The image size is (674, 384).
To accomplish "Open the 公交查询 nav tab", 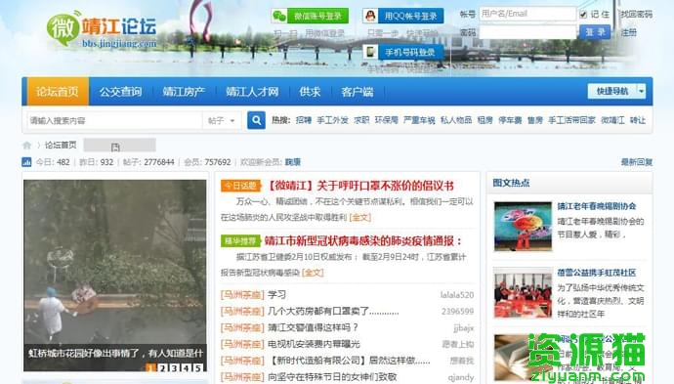I will (x=120, y=92).
